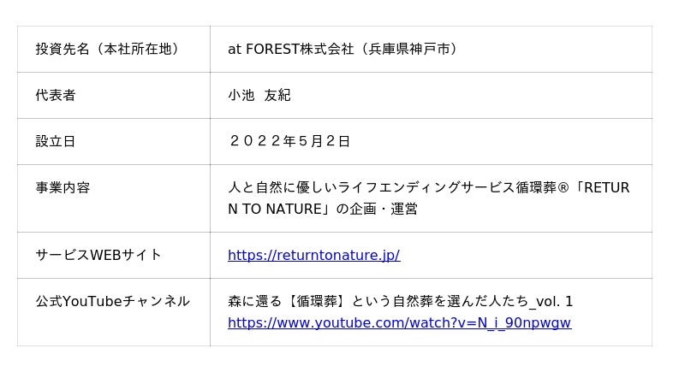Screen dimensions: 685x372
Task: Click the _vol. 1 text in video title
Action: click(x=551, y=301)
